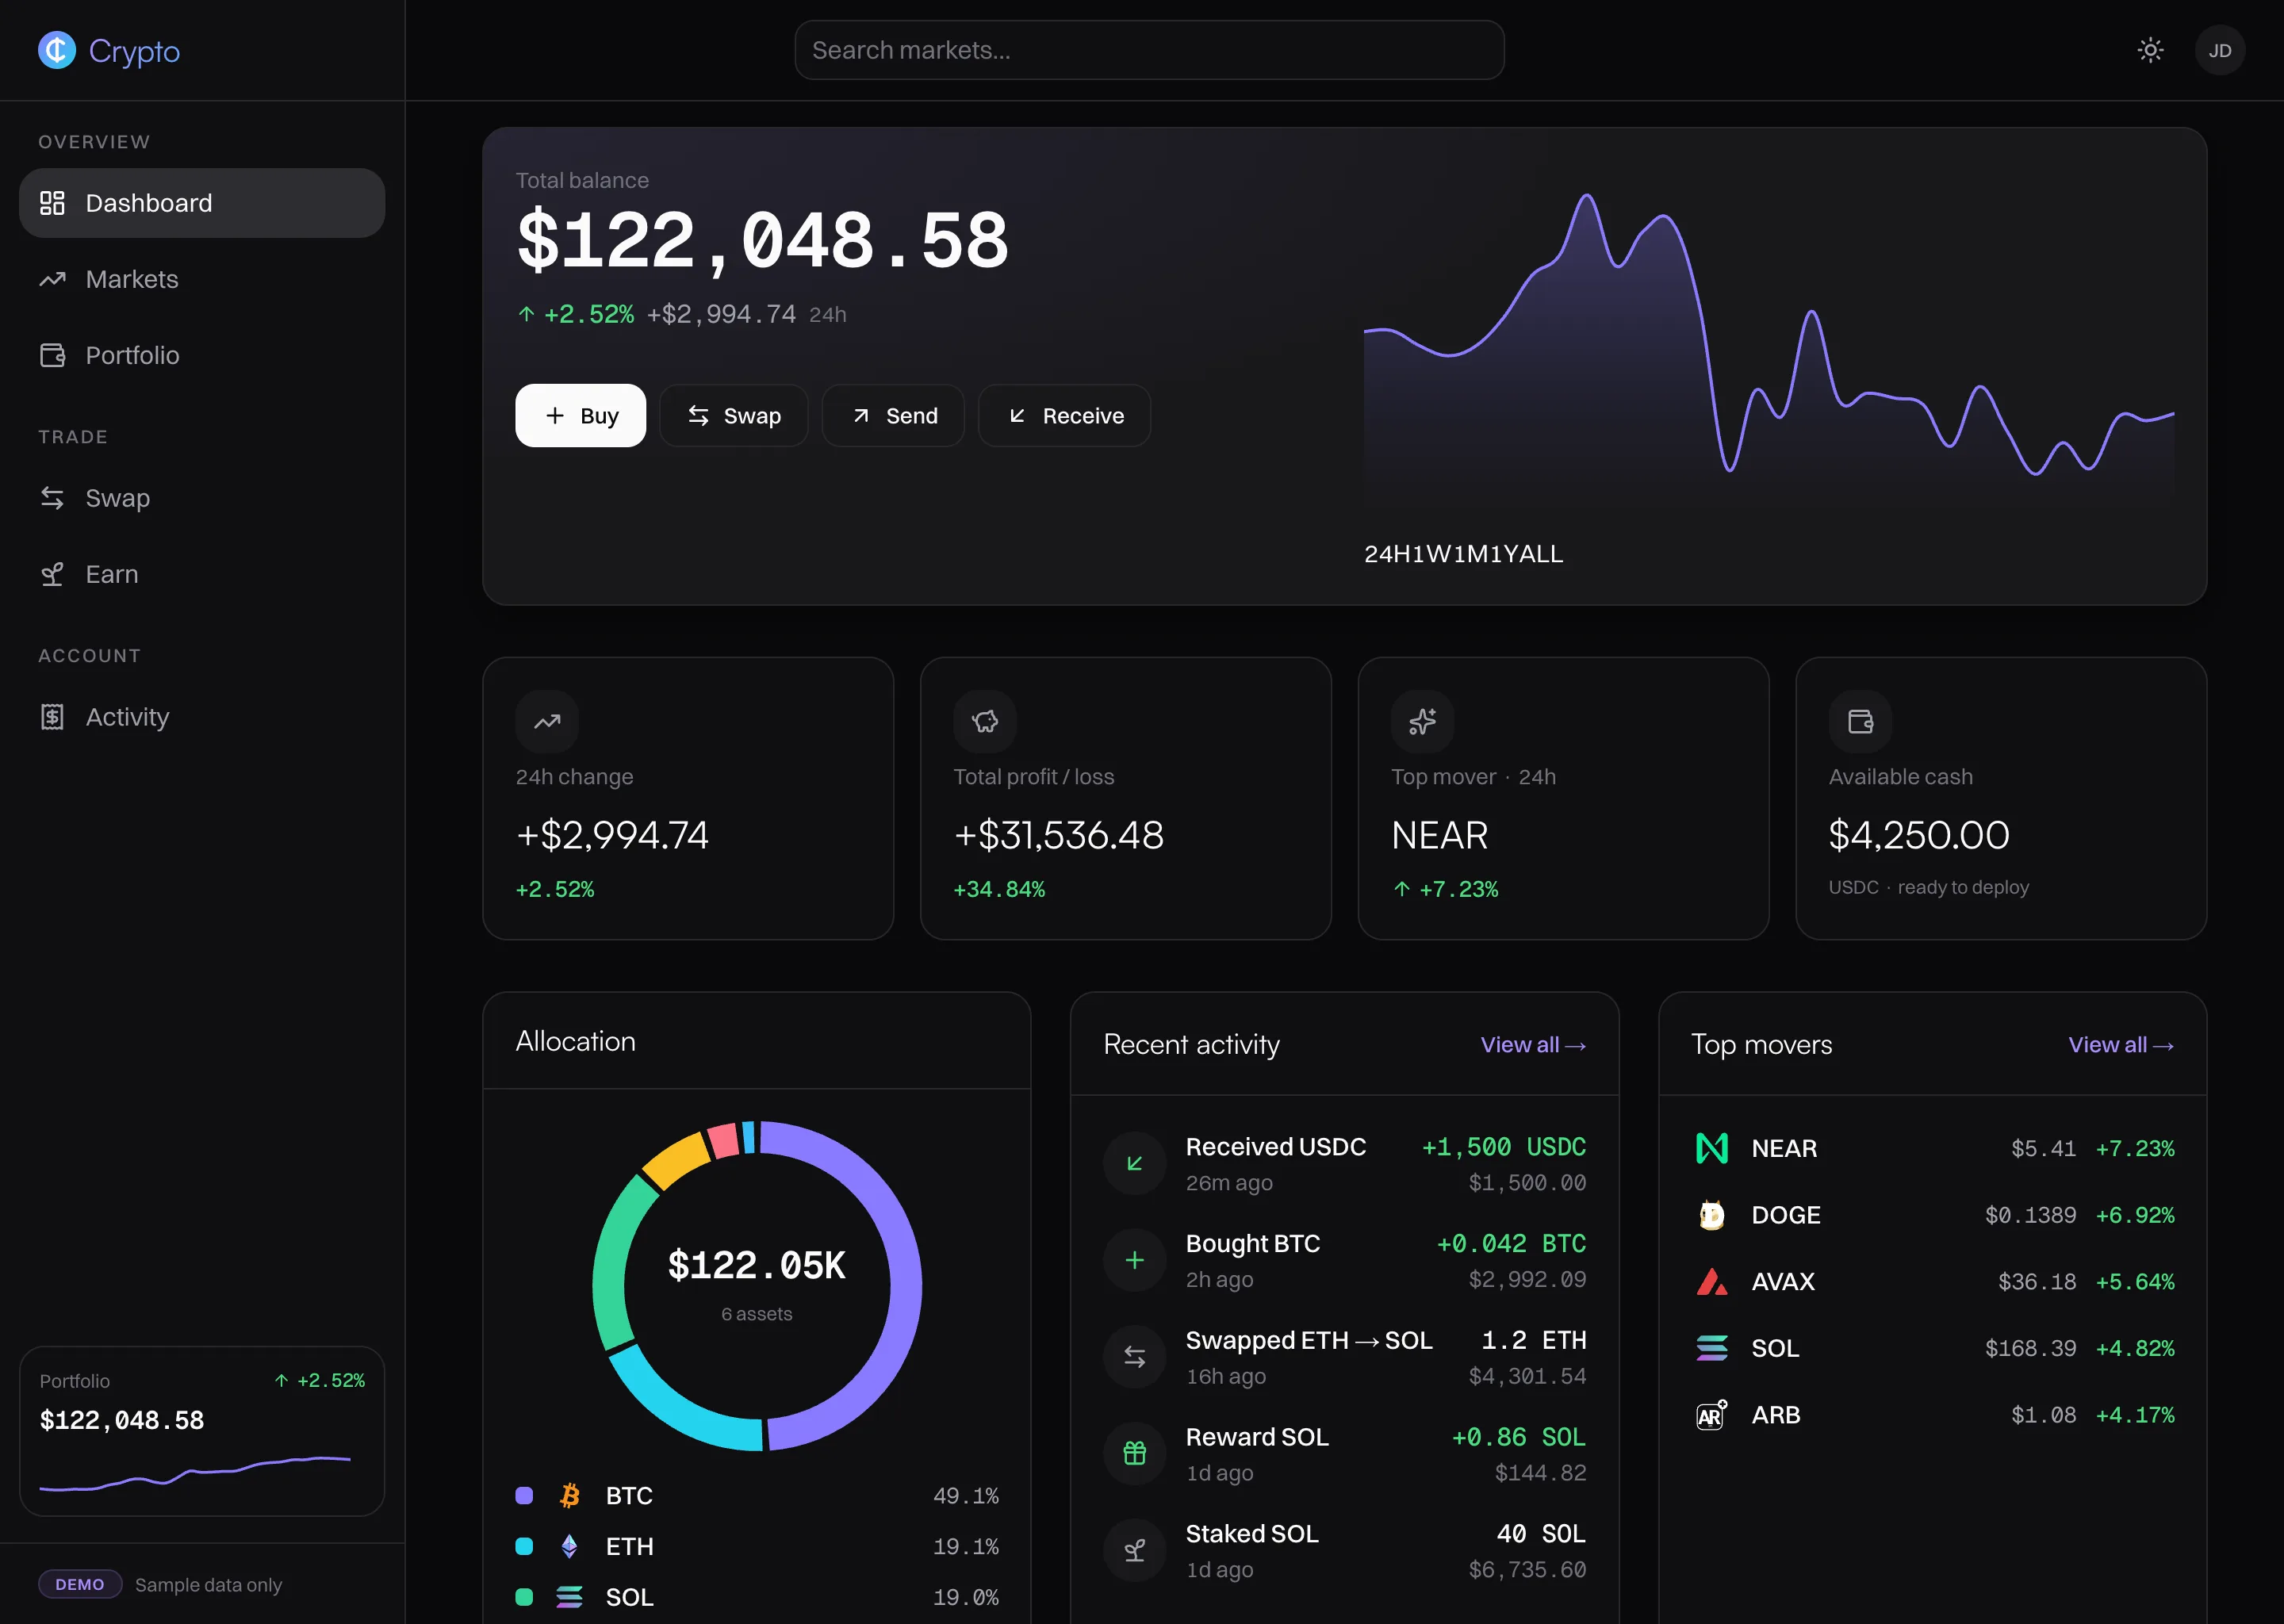
Task: Click the Earn sprout icon in the sidebar
Action: tap(52, 574)
